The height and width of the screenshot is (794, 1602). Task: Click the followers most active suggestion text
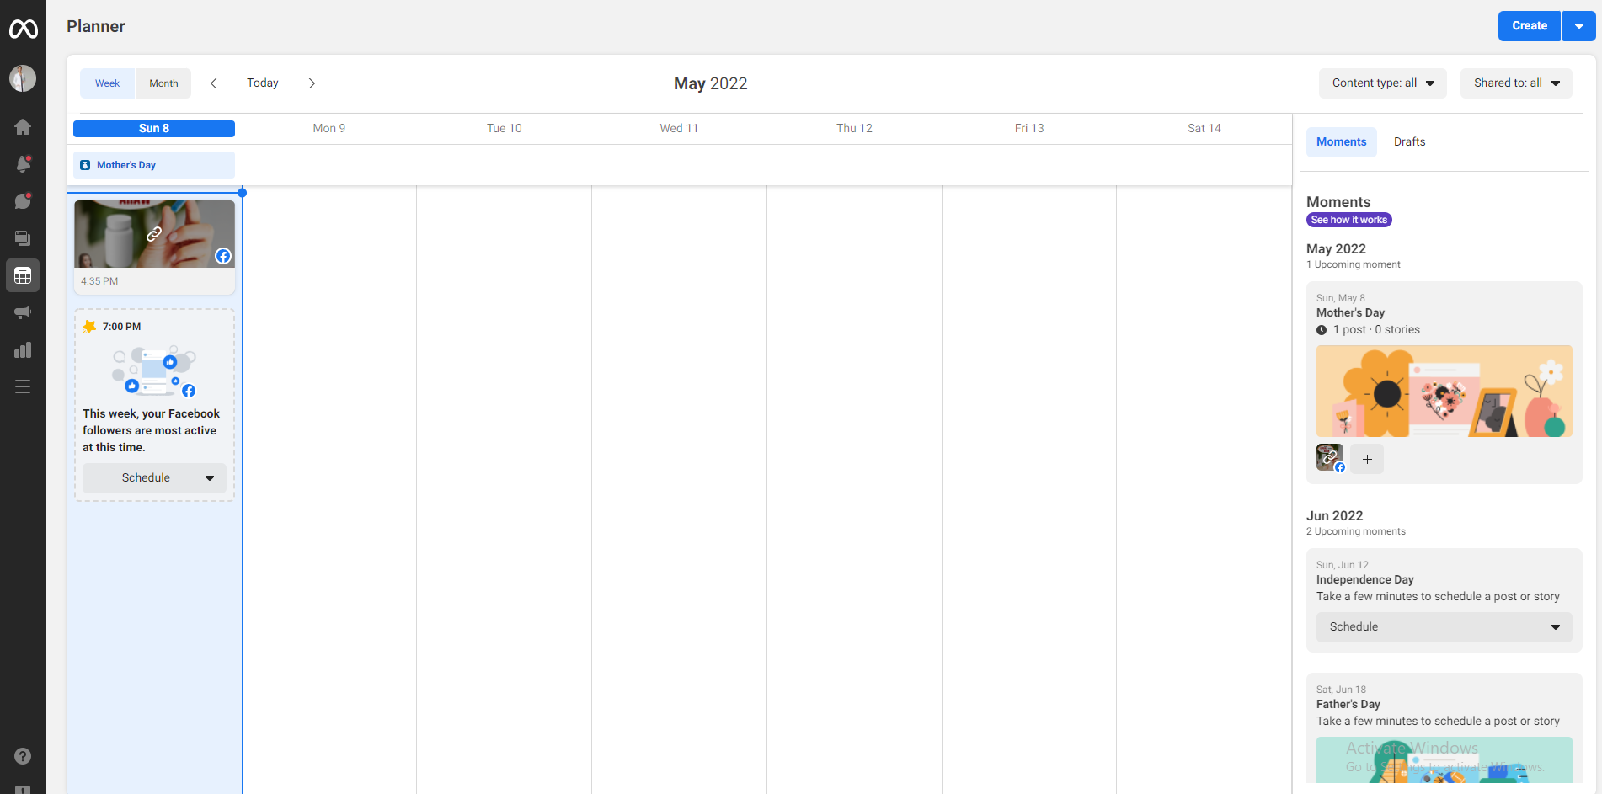151,430
